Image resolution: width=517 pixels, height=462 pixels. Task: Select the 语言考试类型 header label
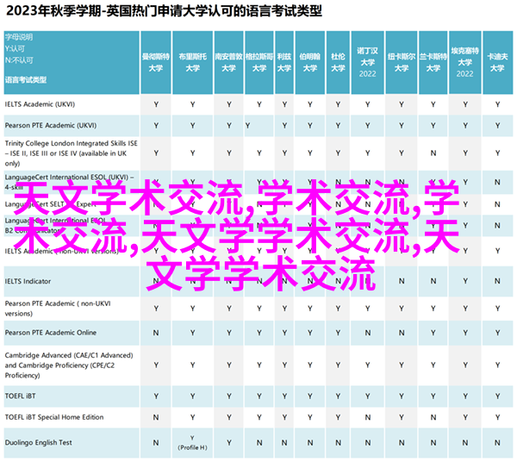pyautogui.click(x=26, y=80)
